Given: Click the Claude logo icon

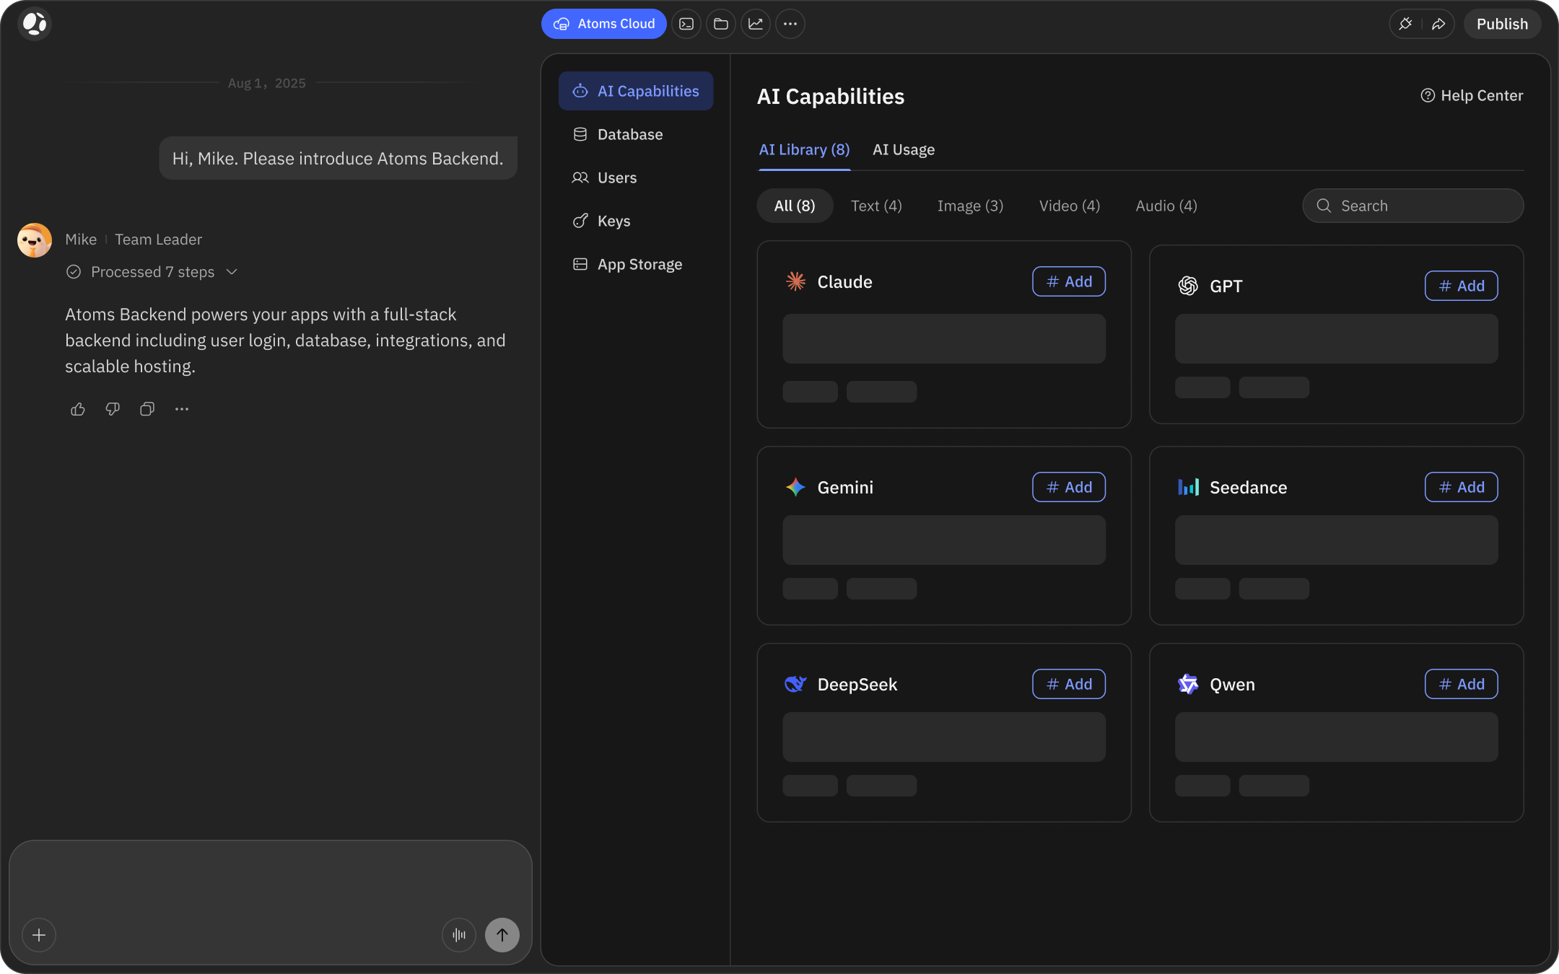Looking at the screenshot, I should 795,281.
